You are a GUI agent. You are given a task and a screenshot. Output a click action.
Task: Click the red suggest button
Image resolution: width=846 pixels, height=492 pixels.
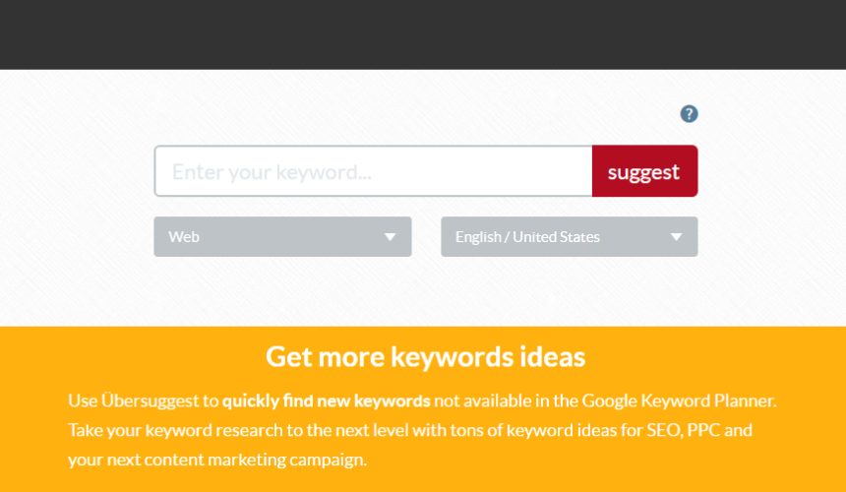[x=644, y=171]
